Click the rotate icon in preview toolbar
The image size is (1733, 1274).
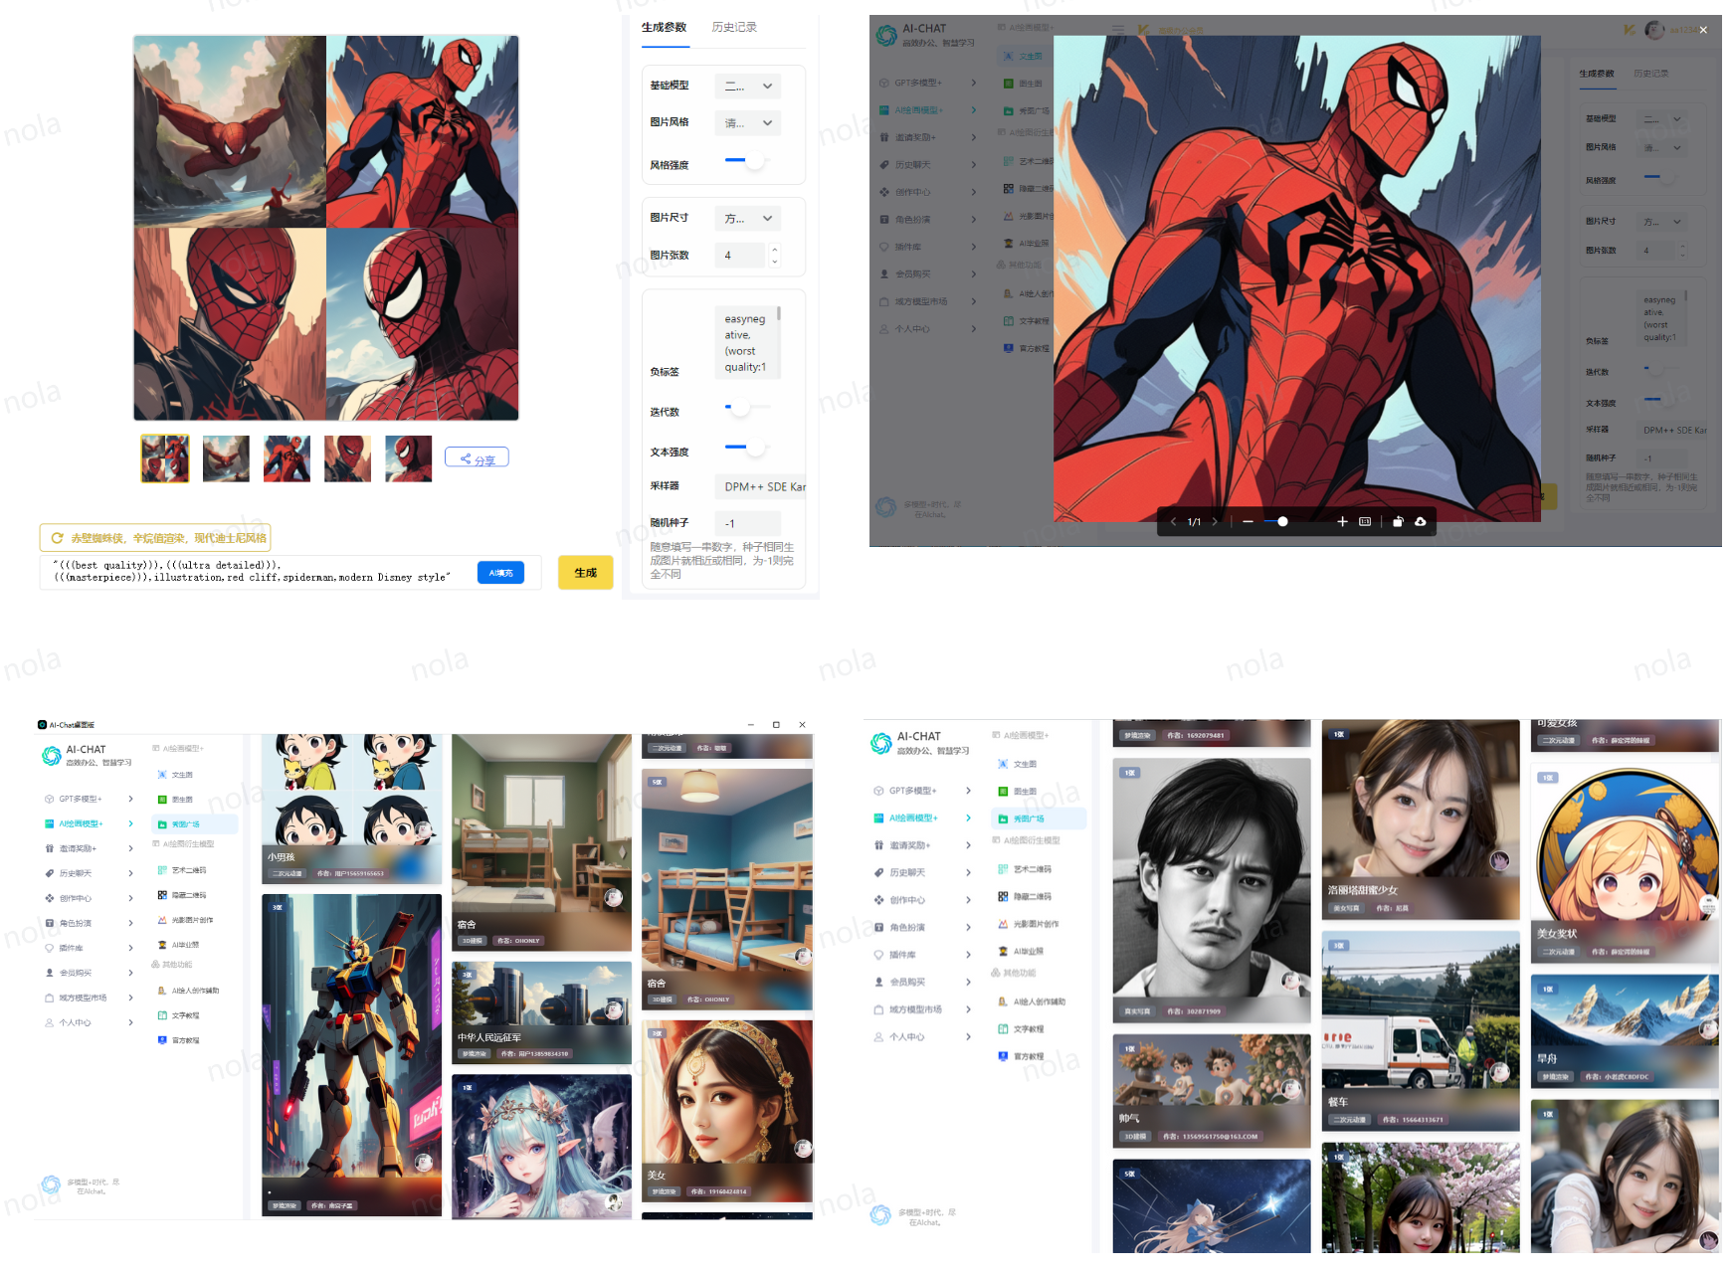point(1398,521)
